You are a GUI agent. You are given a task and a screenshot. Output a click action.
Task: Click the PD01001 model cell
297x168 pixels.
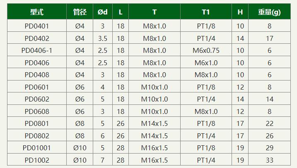[37, 148]
